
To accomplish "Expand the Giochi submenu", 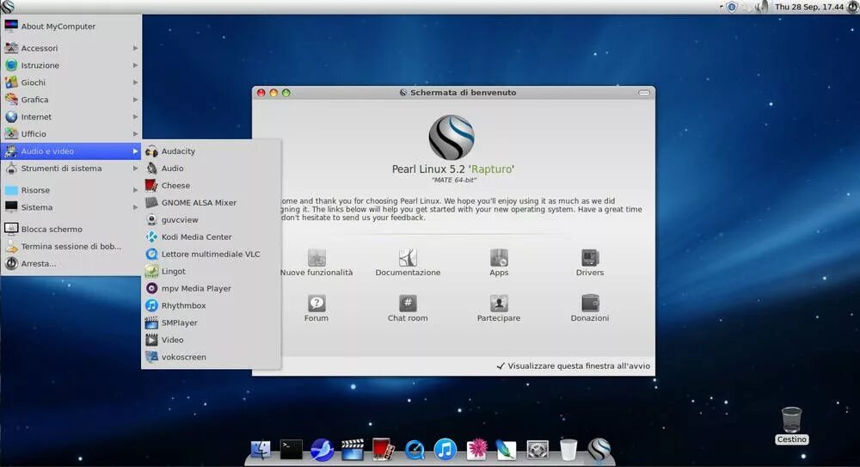I will pos(71,83).
